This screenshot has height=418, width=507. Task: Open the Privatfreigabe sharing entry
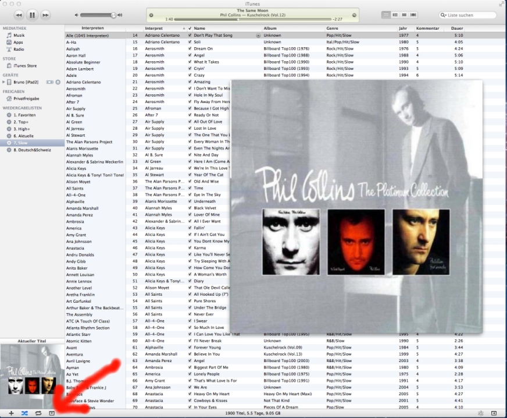pos(26,98)
